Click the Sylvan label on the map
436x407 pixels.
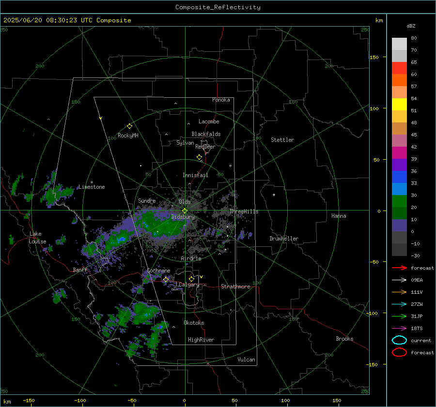185,143
